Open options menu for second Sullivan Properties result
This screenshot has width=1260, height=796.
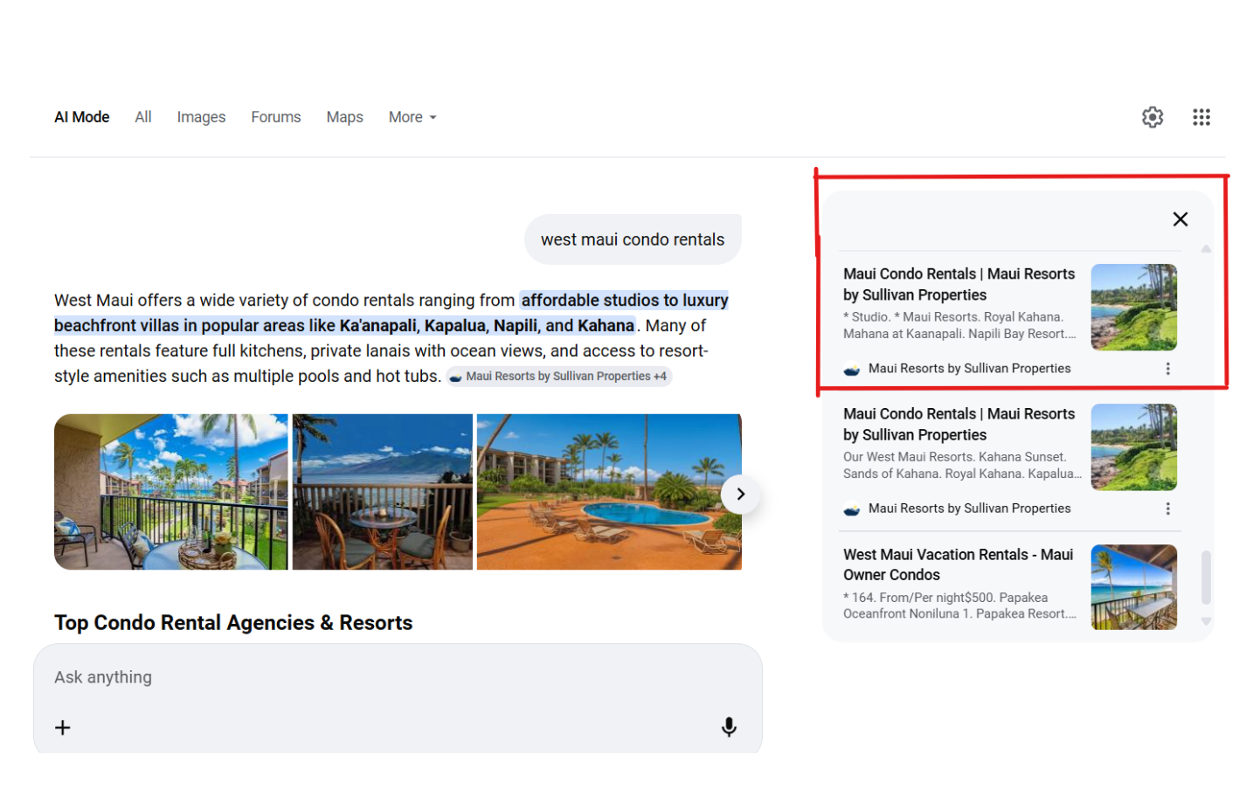point(1168,509)
